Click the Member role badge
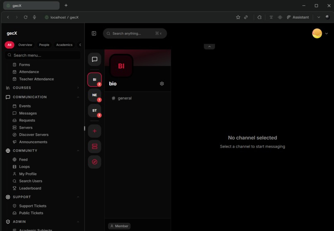This screenshot has height=231, width=334. pos(119,226)
